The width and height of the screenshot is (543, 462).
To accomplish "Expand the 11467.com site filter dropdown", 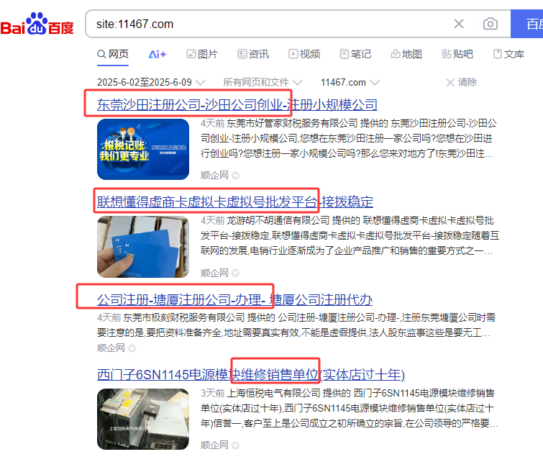I will tap(350, 82).
